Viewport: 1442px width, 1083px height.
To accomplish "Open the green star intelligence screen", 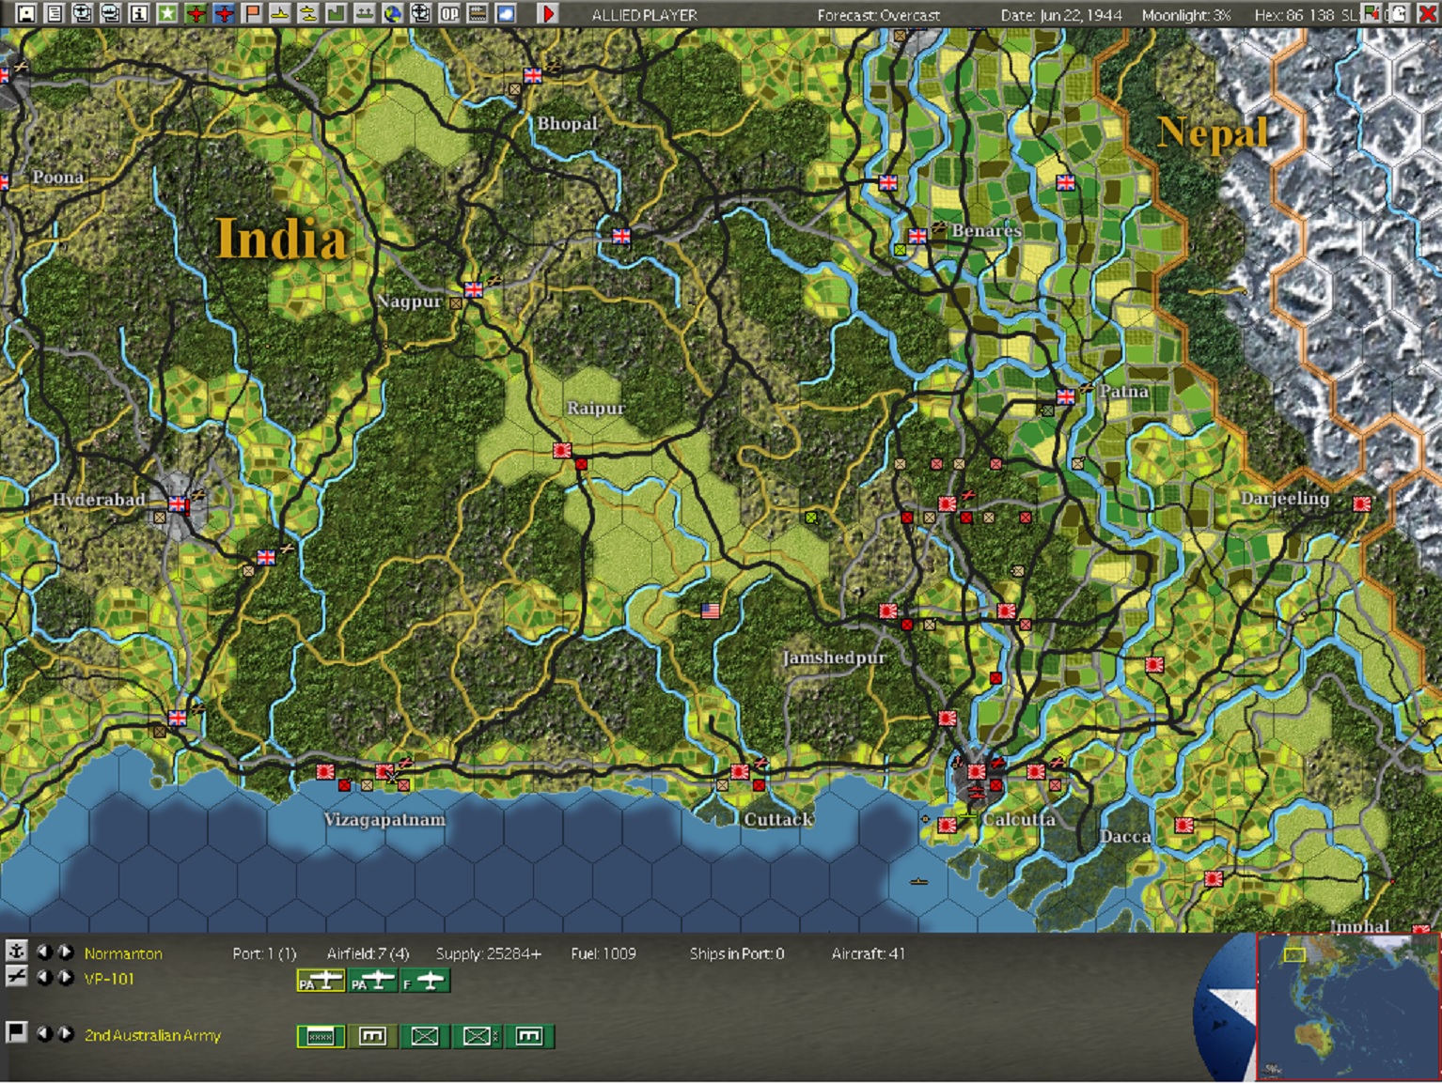I will [x=167, y=13].
